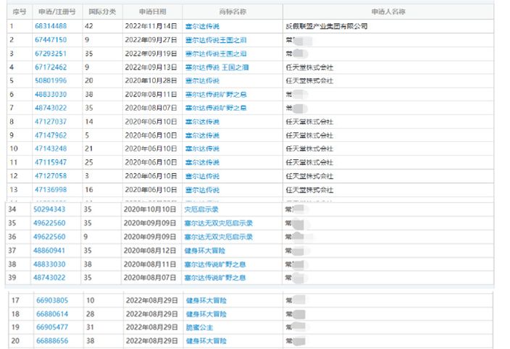The image size is (510, 349).
Task: Open registration number 47136998
Action: point(51,190)
